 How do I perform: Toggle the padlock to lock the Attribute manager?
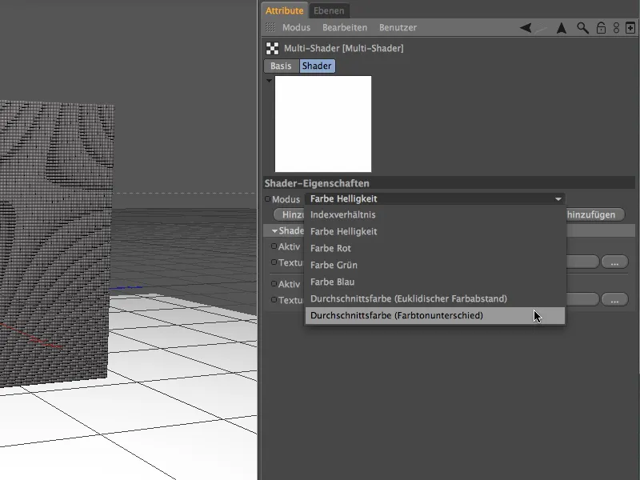click(x=600, y=28)
